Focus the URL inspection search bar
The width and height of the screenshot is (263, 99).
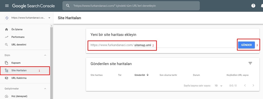click(131, 6)
